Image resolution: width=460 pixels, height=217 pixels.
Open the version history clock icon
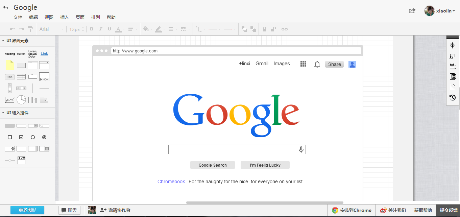click(453, 97)
